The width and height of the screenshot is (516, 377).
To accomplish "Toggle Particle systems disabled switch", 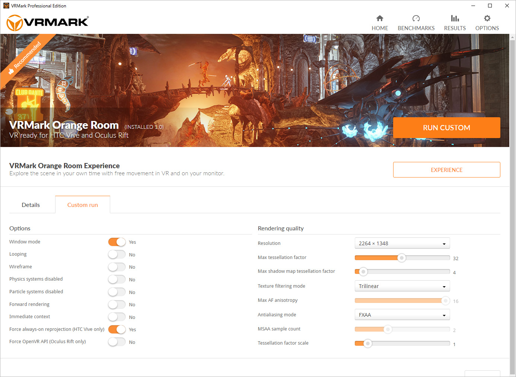I will pos(117,292).
